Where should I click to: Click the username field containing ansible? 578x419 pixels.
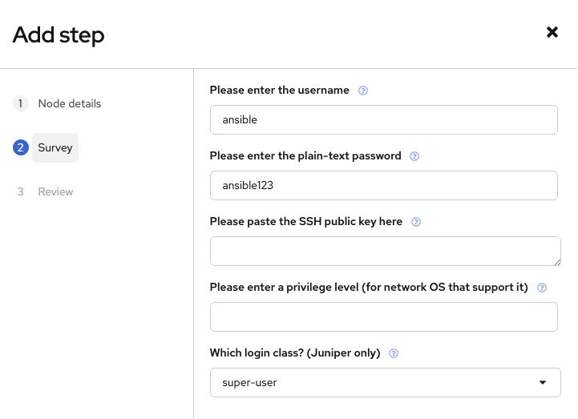pos(384,119)
